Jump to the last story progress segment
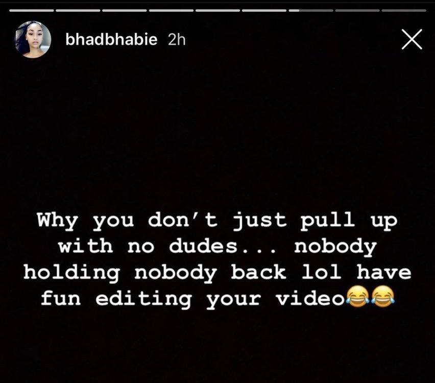Screen dimensions: 435x383 [404, 11]
